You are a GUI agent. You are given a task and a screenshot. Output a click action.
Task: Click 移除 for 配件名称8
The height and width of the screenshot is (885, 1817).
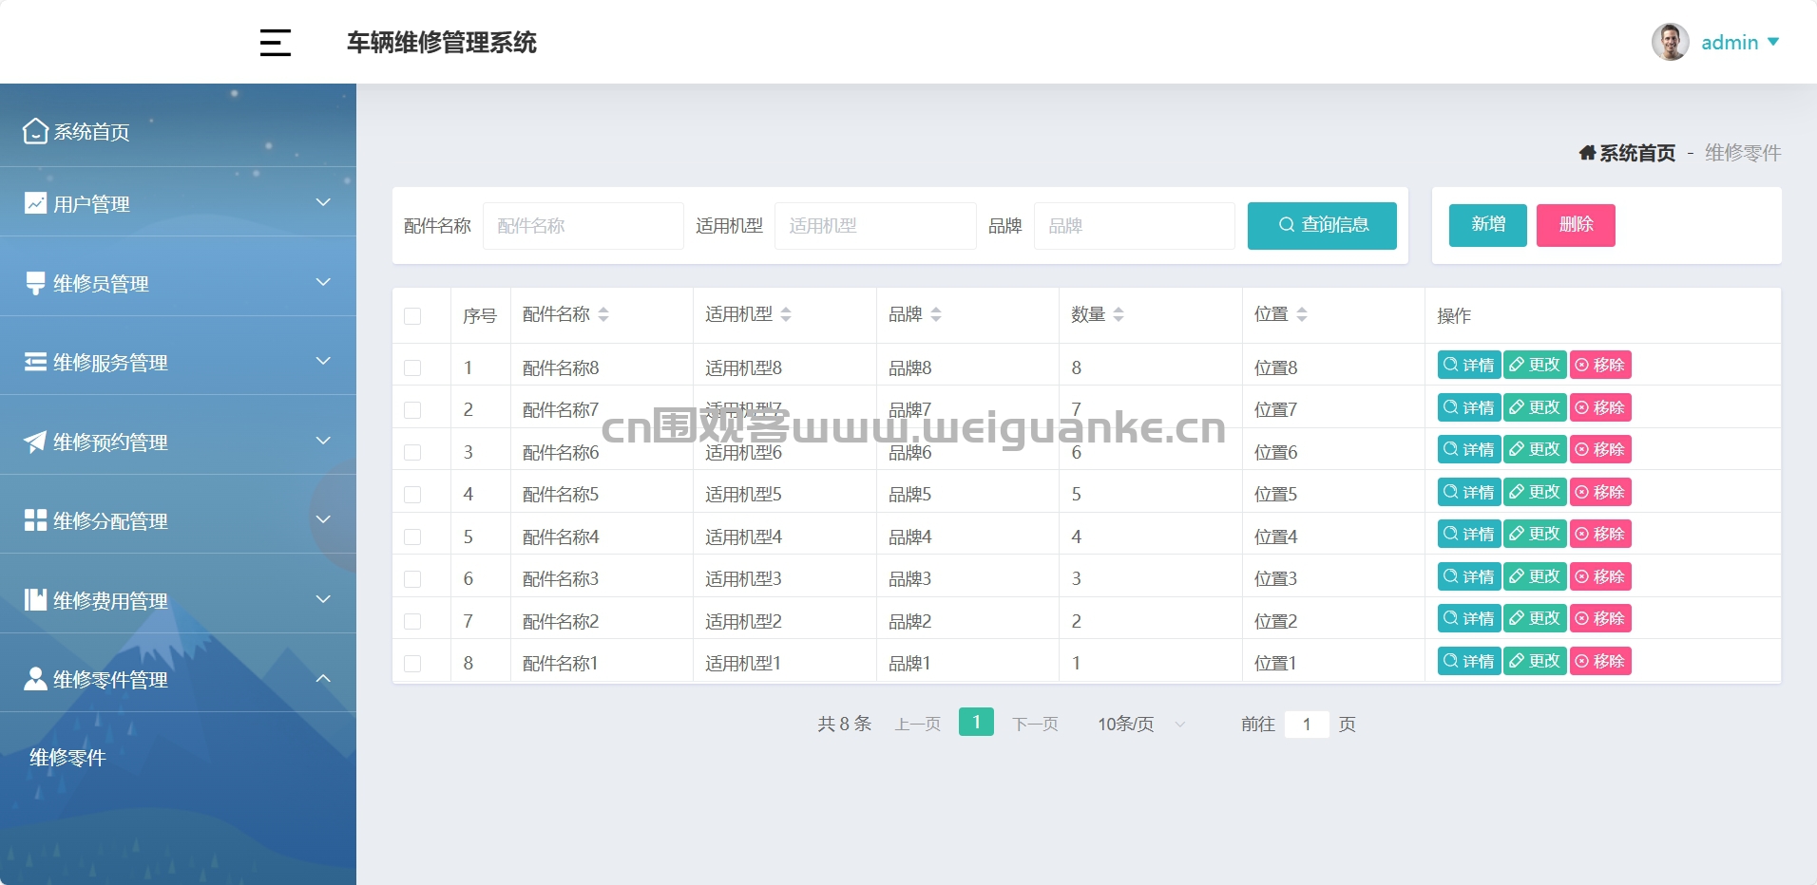pos(1600,365)
